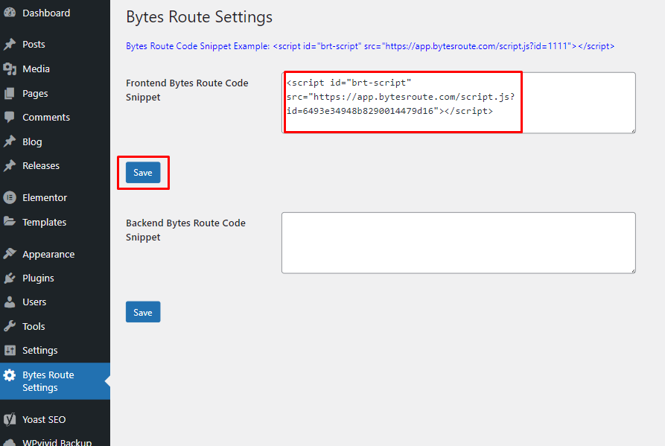
Task: Click the Frontend textarea resize handle
Action: pos(633,130)
